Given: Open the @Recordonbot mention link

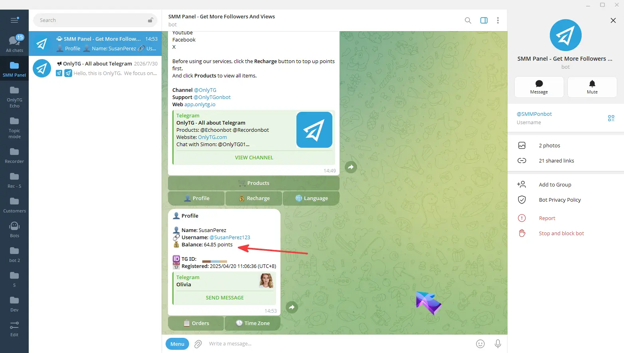Looking at the screenshot, I should 251,130.
